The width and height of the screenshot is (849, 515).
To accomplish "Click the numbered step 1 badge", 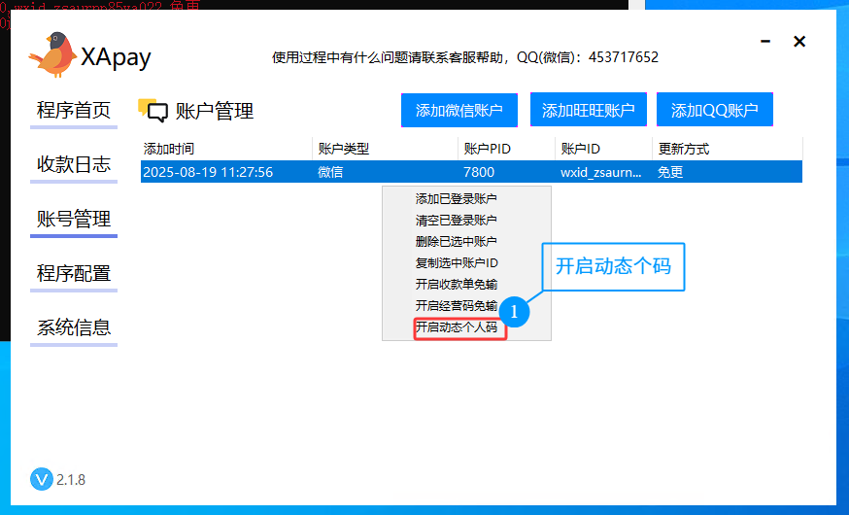I will coord(515,312).
